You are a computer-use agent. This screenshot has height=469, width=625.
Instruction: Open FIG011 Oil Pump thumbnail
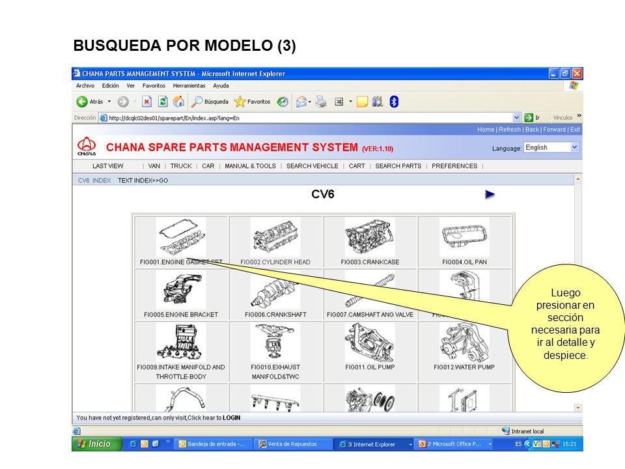coord(370,343)
